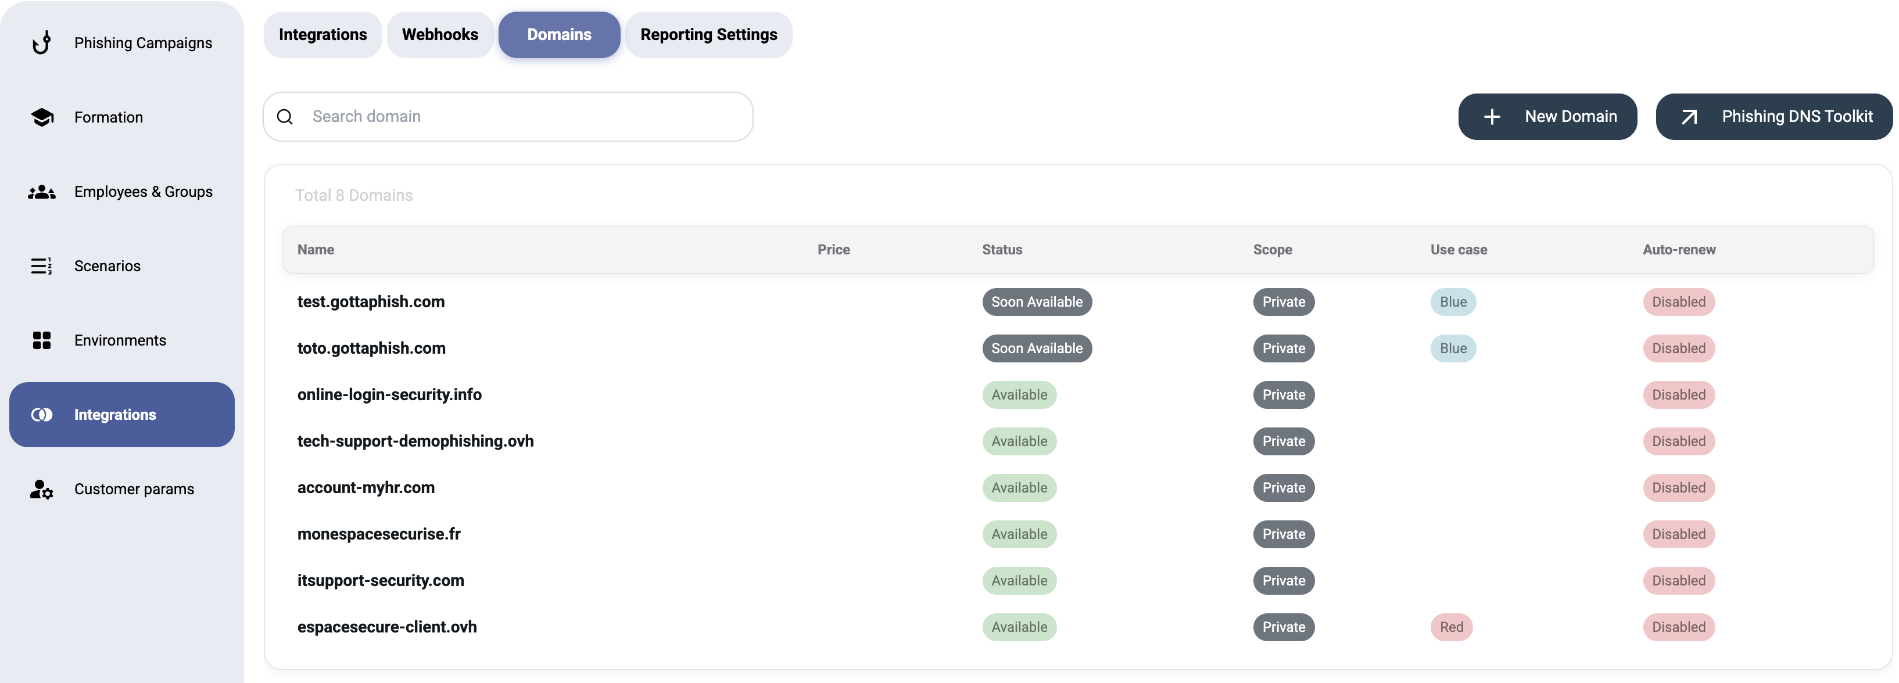
Task: Switch to the Webhooks tab
Action: [440, 35]
